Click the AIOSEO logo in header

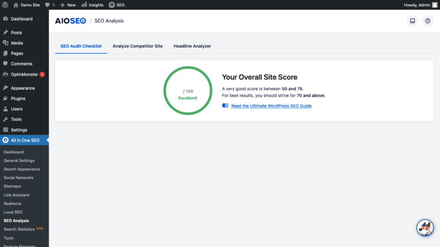(70, 21)
